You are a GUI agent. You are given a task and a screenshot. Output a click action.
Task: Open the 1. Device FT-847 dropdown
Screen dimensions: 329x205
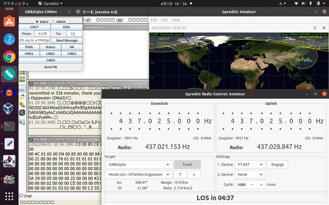coord(250,165)
